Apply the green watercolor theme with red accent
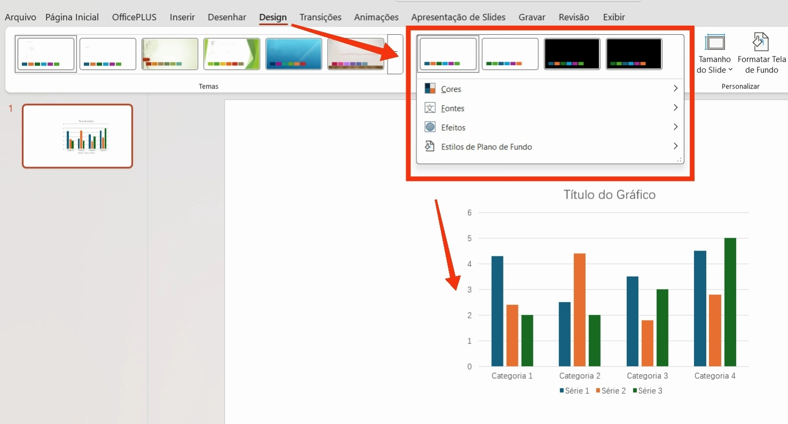 (x=170, y=54)
